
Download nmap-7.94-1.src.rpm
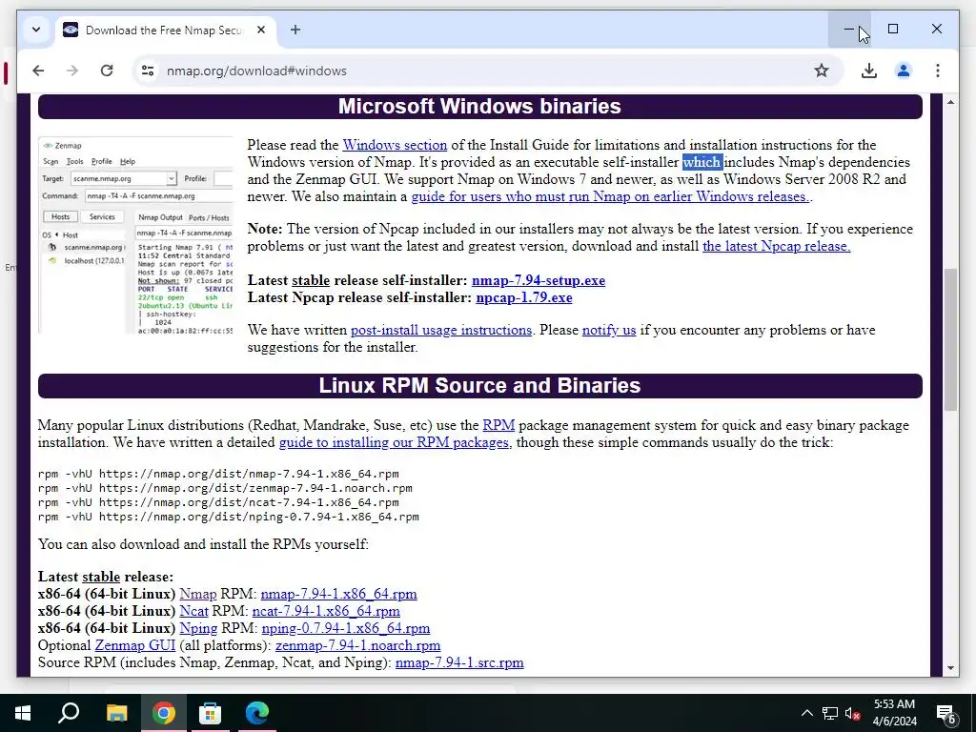[459, 663]
